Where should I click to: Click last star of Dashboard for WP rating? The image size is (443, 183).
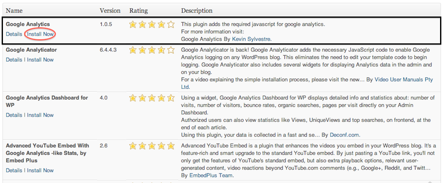click(x=171, y=98)
